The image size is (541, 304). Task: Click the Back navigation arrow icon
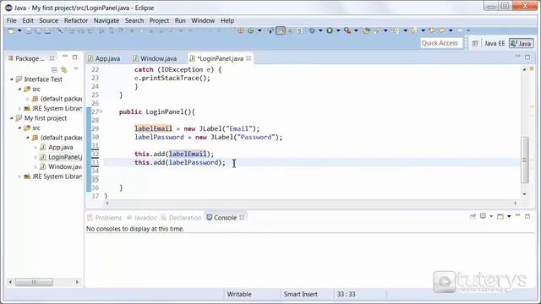point(442,31)
